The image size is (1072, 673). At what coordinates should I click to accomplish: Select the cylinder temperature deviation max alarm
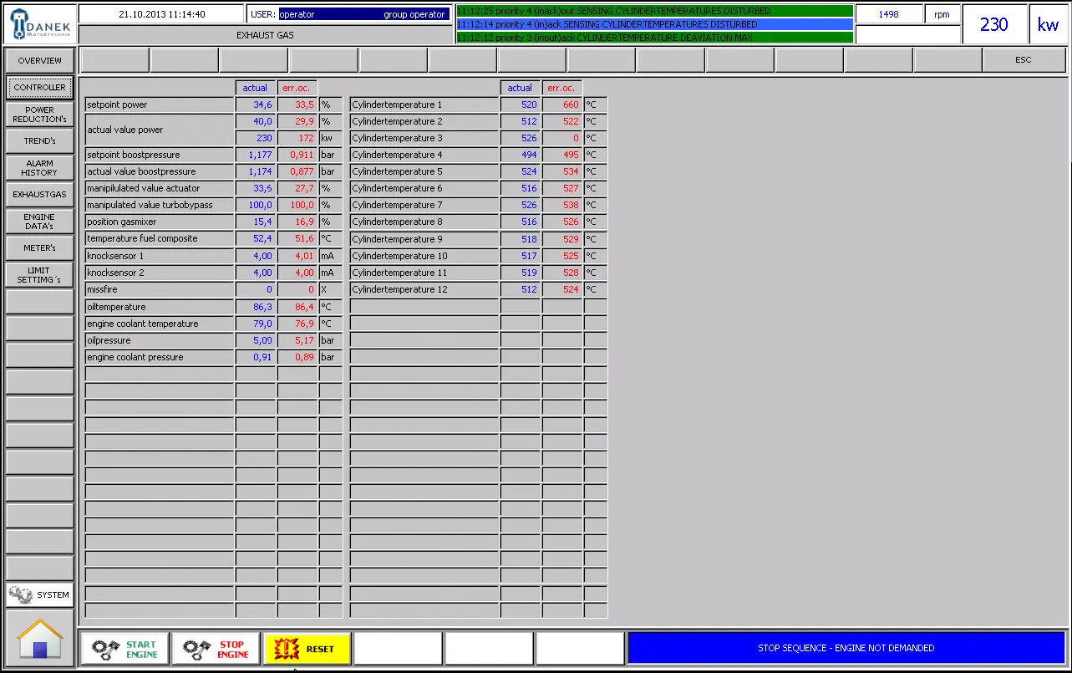[x=653, y=37]
